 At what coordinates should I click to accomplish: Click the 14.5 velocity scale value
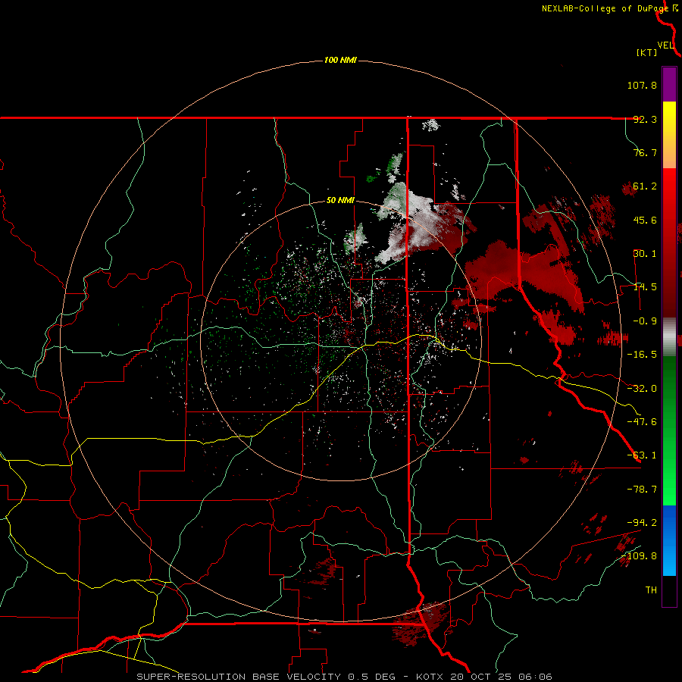[x=645, y=287]
